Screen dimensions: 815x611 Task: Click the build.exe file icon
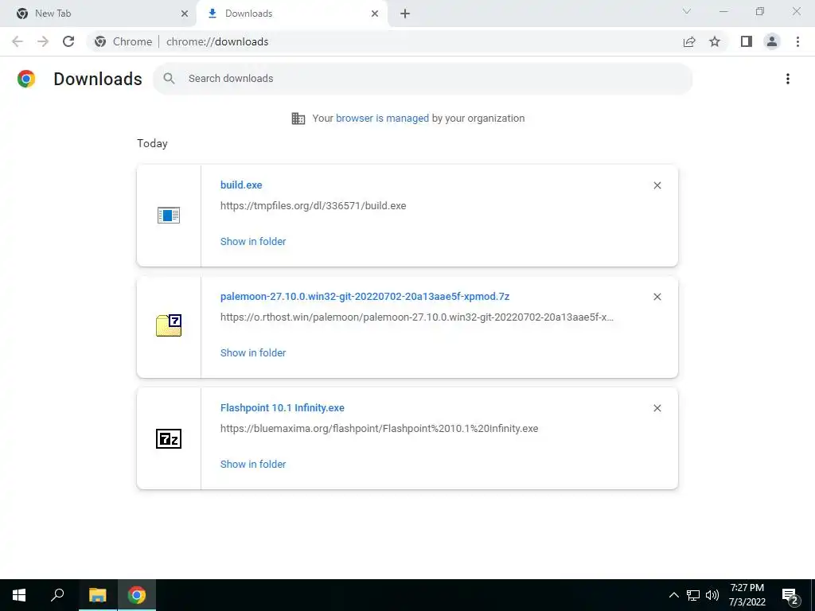(169, 215)
